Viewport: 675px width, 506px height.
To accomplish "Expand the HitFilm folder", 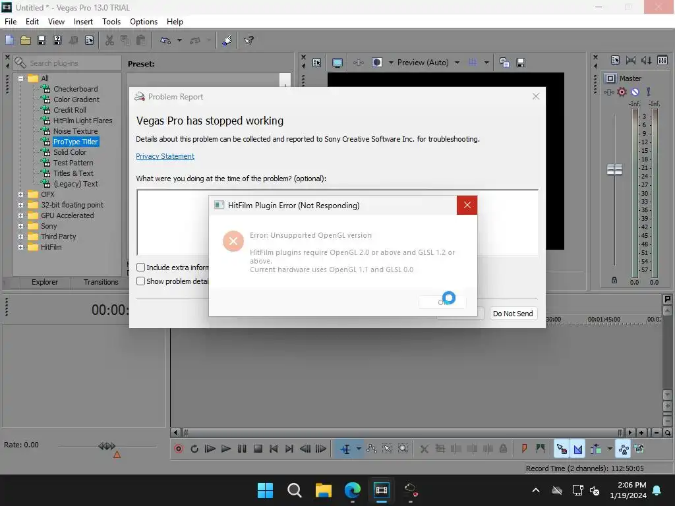I will [x=20, y=248].
